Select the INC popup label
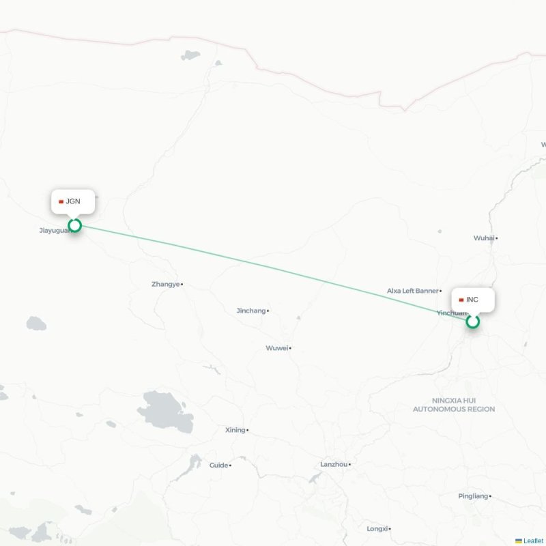Image resolution: width=546 pixels, height=546 pixels. click(472, 300)
